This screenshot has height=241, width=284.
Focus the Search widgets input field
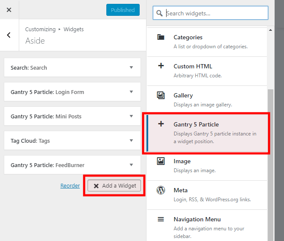pos(210,13)
